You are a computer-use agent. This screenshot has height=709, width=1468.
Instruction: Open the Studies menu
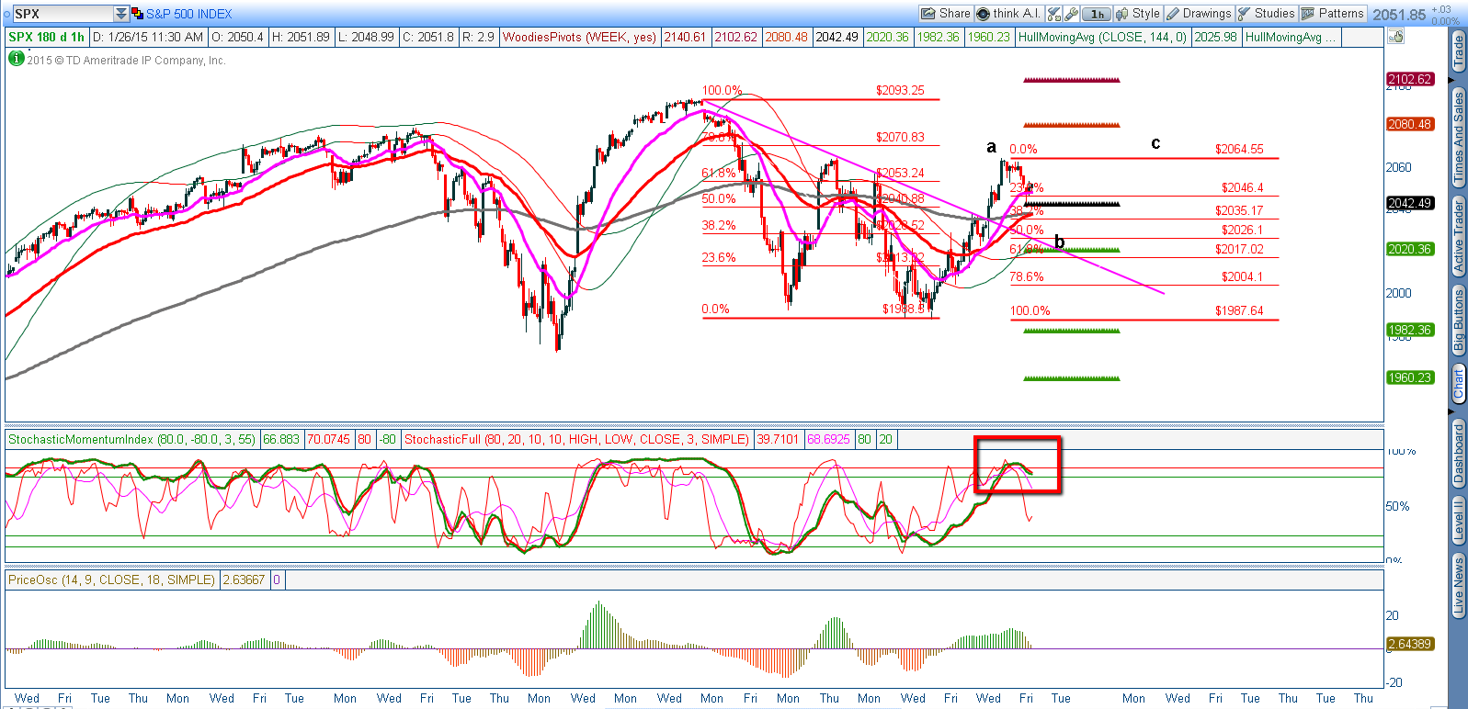pyautogui.click(x=1266, y=14)
